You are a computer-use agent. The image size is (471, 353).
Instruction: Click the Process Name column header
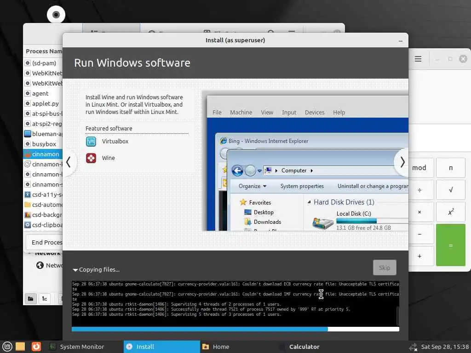(x=43, y=51)
